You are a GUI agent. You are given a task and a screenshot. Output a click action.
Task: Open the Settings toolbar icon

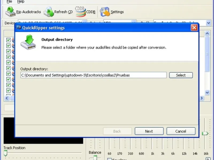point(105,12)
